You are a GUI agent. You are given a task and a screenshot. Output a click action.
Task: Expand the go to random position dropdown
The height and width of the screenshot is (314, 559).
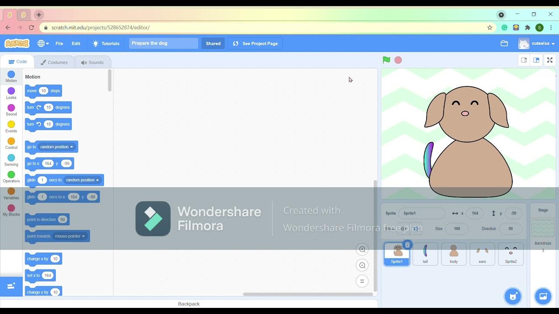(57, 147)
